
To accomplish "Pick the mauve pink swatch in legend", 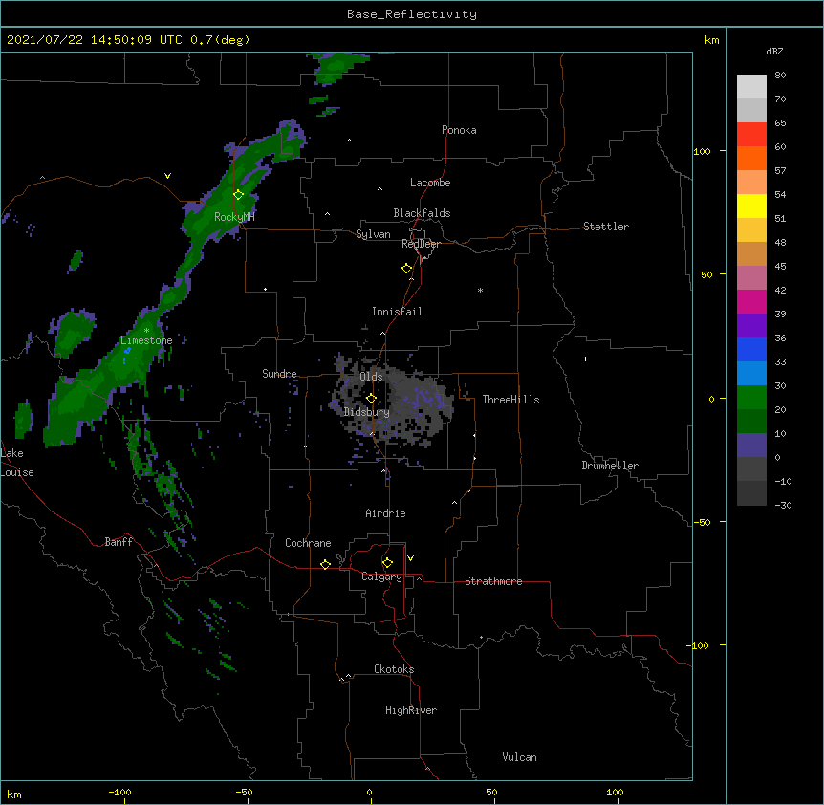I will [751, 278].
